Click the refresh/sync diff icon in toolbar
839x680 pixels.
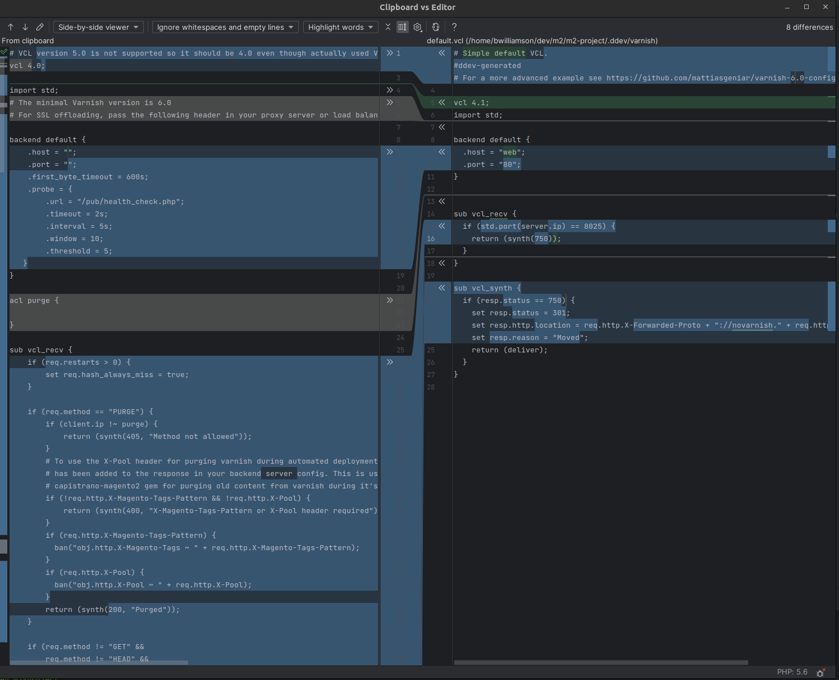tap(436, 27)
